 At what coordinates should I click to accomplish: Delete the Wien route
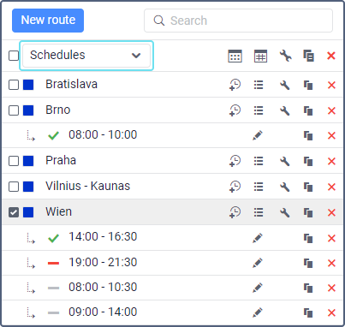coord(331,212)
